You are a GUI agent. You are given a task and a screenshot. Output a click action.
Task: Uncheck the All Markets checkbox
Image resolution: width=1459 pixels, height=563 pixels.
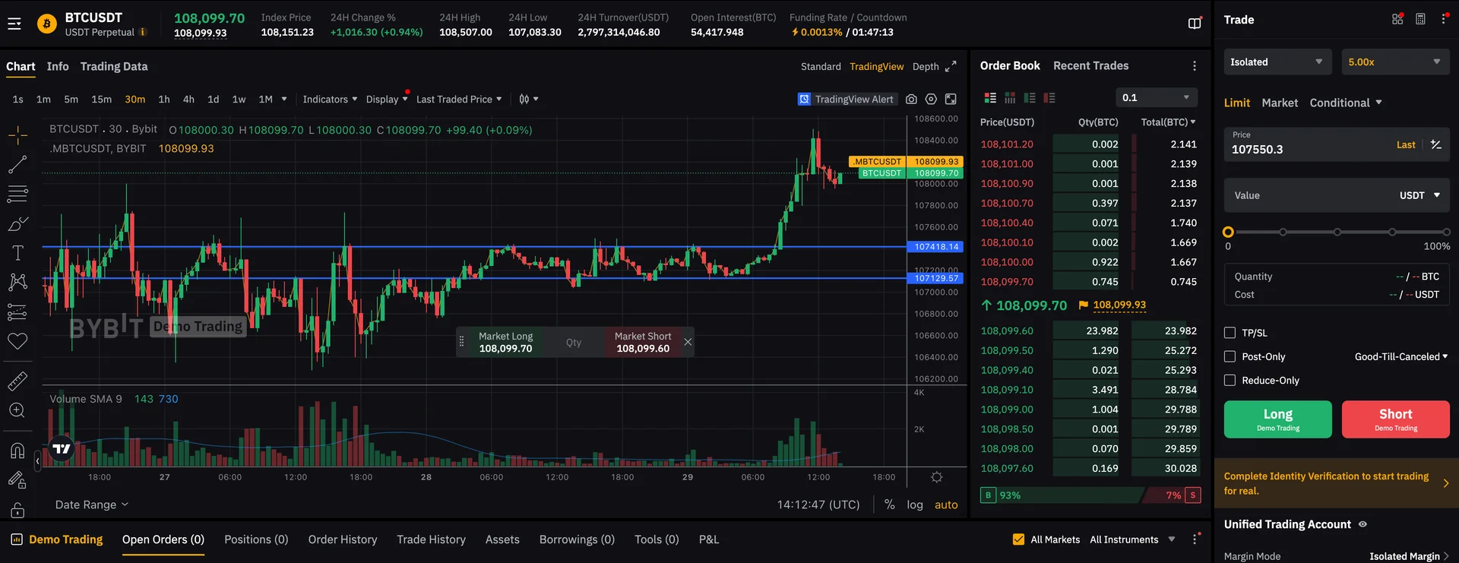(x=1018, y=539)
